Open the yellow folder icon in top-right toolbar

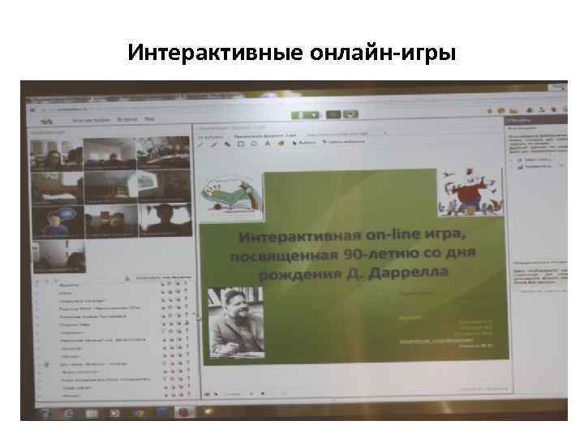coord(513,110)
